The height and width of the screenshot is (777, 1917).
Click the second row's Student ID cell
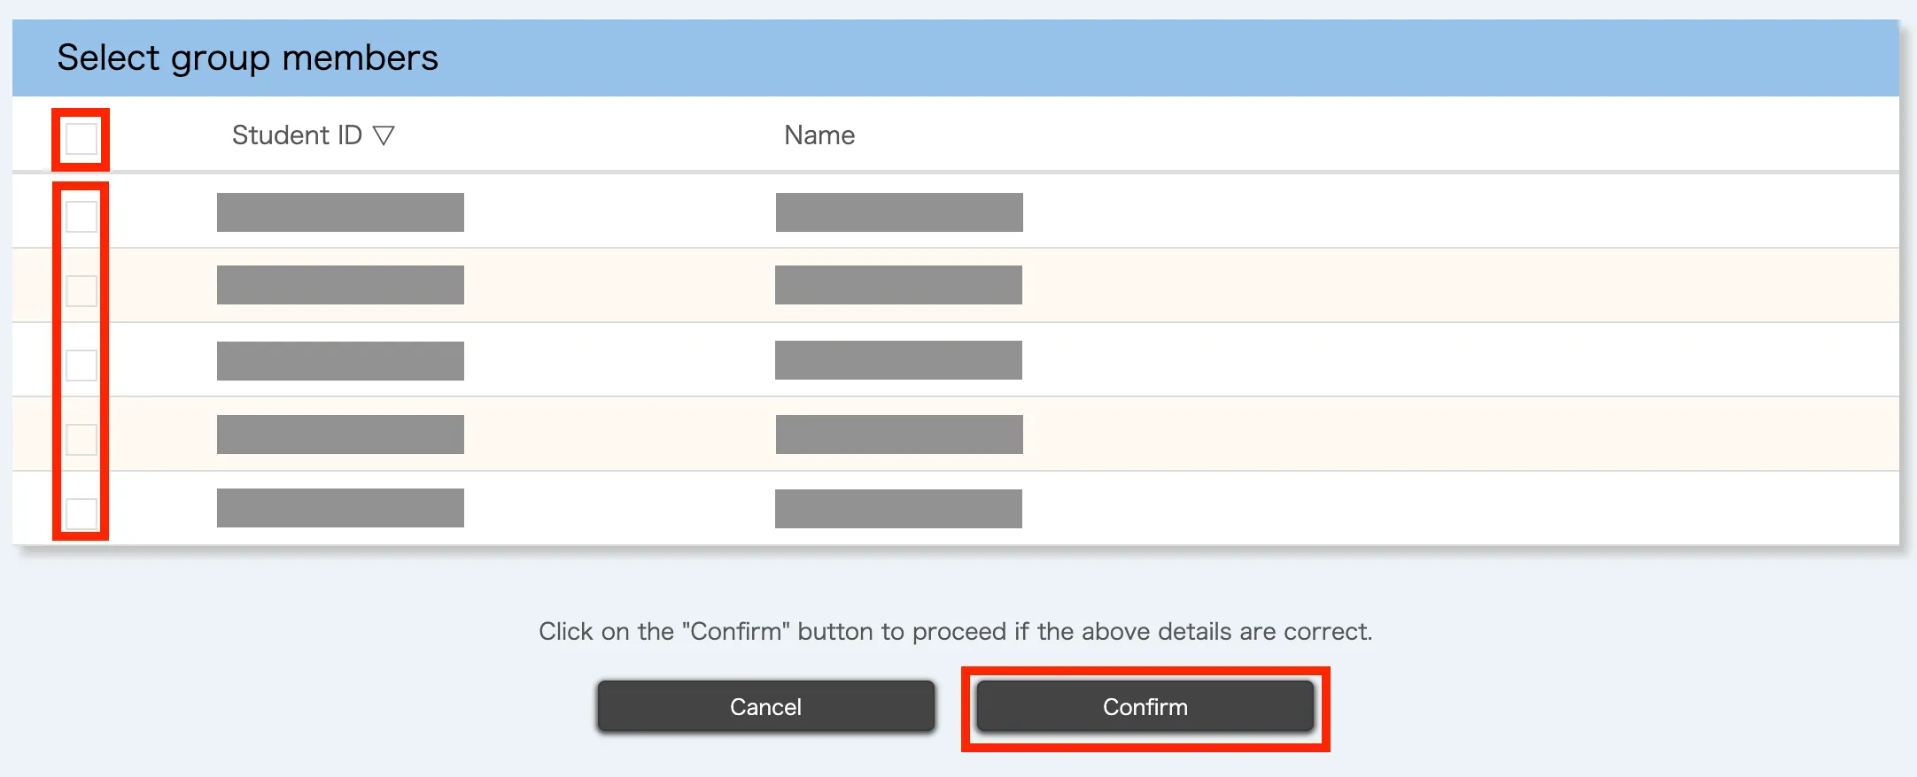(340, 285)
